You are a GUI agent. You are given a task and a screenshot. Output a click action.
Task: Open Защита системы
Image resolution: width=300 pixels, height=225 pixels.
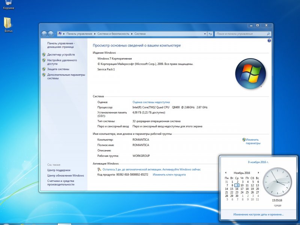[58, 69]
